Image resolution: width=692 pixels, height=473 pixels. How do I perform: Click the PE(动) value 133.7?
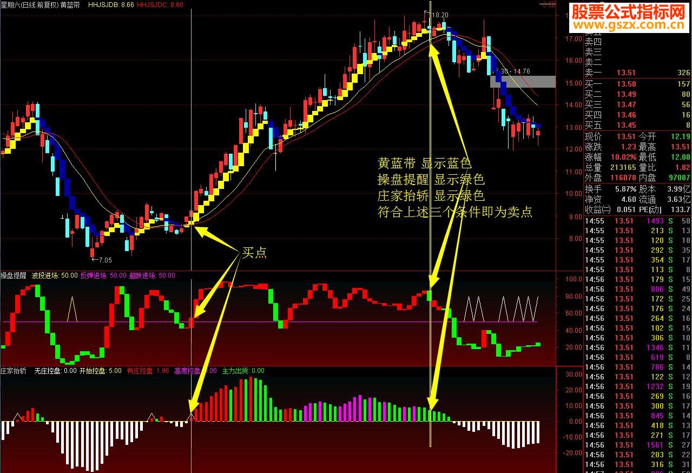coord(681,209)
